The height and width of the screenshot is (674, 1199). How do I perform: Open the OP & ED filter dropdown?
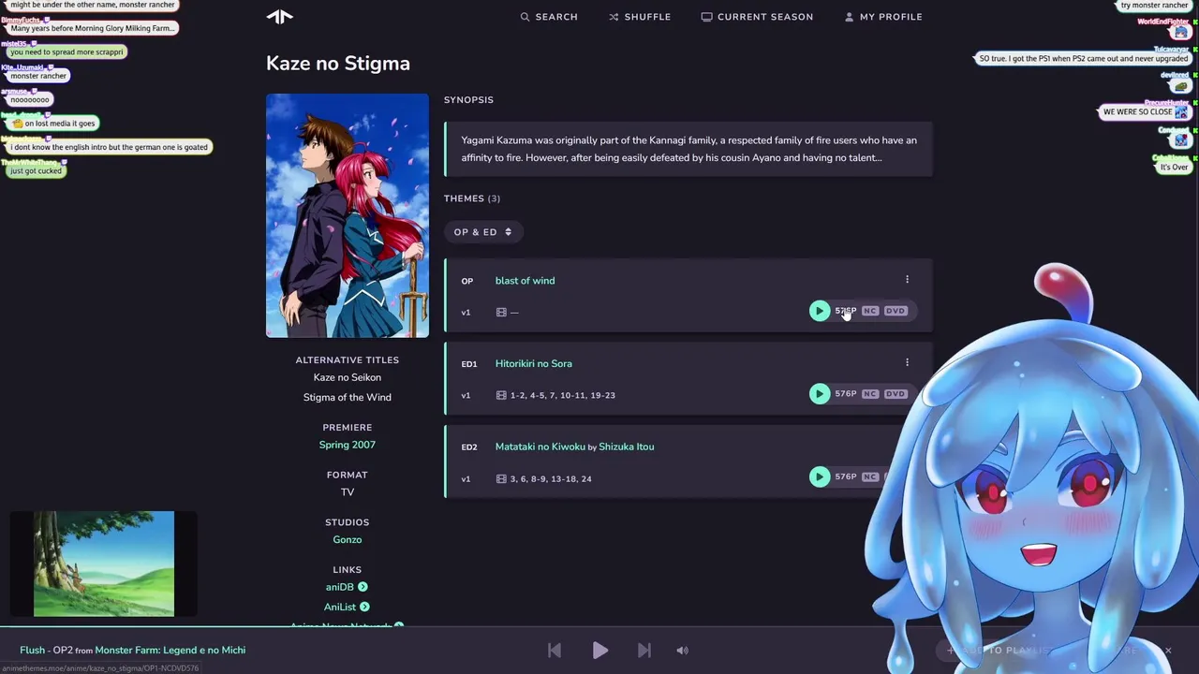483,232
